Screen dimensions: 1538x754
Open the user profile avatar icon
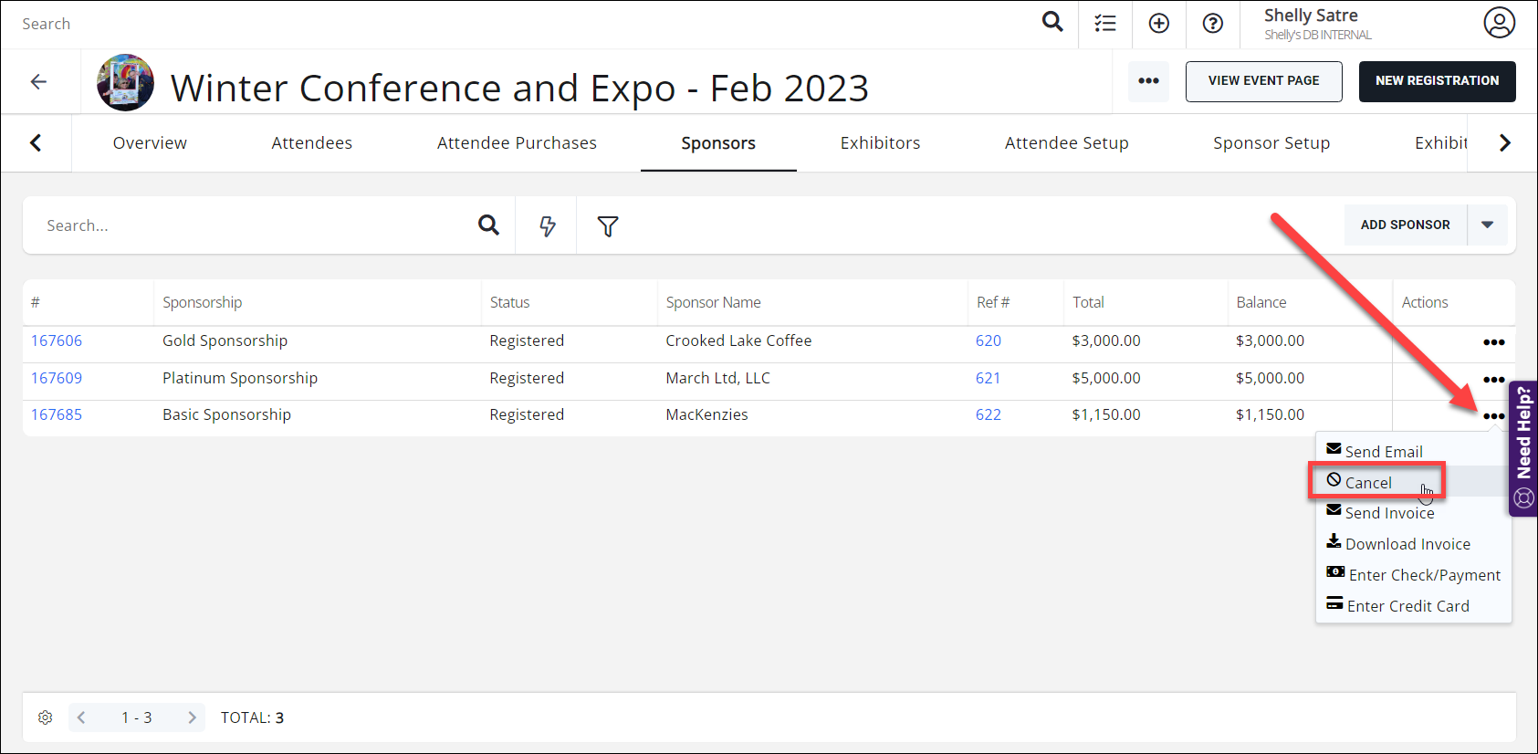[1499, 23]
